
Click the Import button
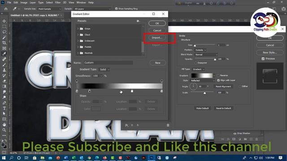(157, 38)
